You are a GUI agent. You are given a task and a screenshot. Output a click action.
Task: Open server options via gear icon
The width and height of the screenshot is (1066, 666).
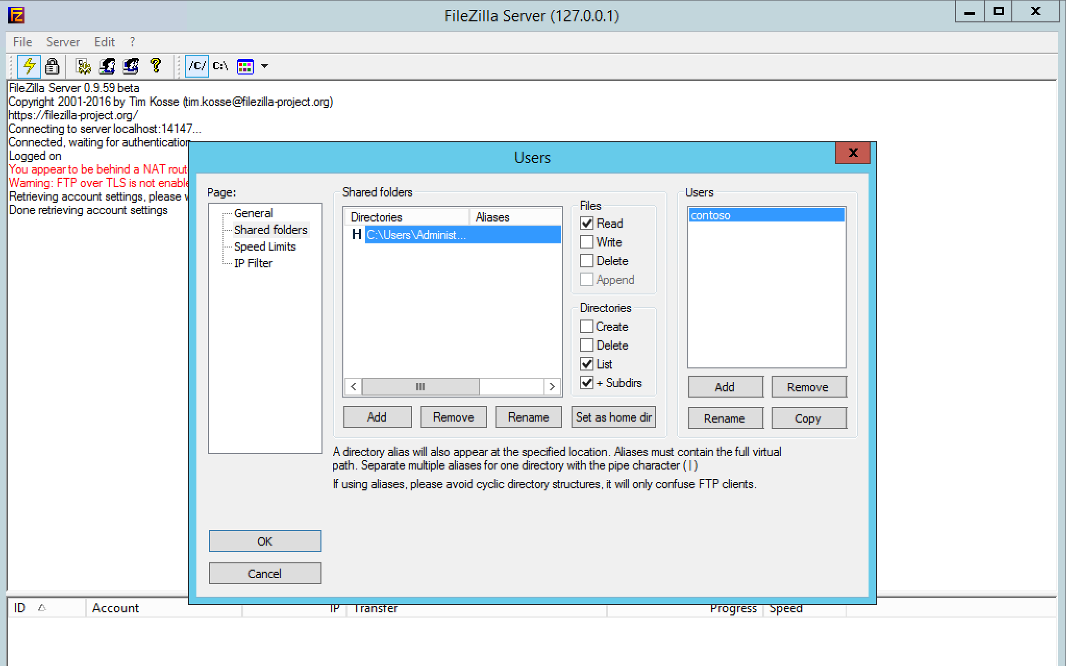83,66
